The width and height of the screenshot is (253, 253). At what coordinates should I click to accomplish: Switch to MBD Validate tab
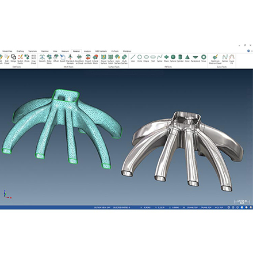click(101, 51)
